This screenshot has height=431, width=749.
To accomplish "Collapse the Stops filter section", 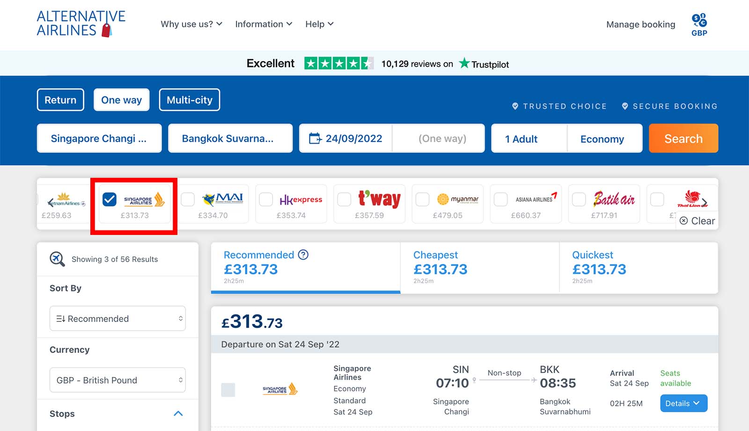I will (178, 414).
